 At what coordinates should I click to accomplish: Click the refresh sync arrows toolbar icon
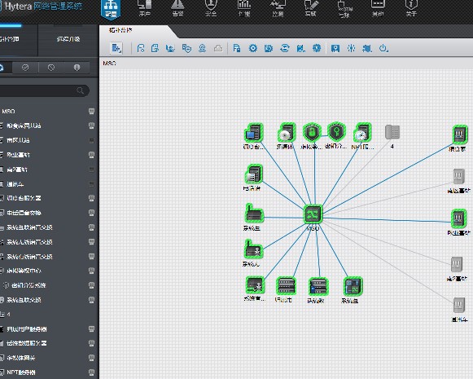click(x=284, y=48)
